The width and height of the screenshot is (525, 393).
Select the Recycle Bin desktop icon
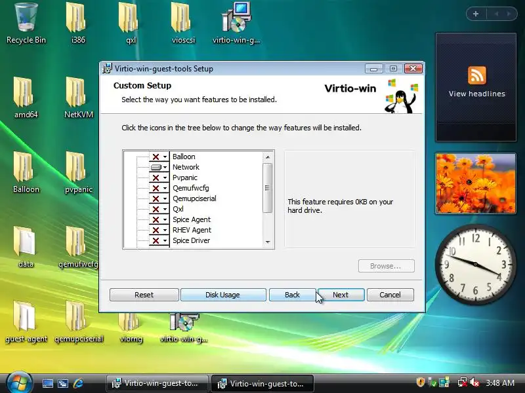pyautogui.click(x=26, y=24)
